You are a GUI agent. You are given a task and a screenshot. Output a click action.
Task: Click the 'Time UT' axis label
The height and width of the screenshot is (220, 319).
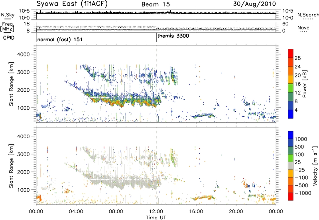[x=156, y=218]
